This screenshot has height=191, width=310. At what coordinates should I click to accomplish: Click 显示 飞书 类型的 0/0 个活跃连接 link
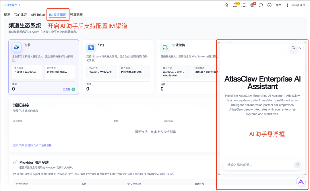pyautogui.click(x=32, y=145)
